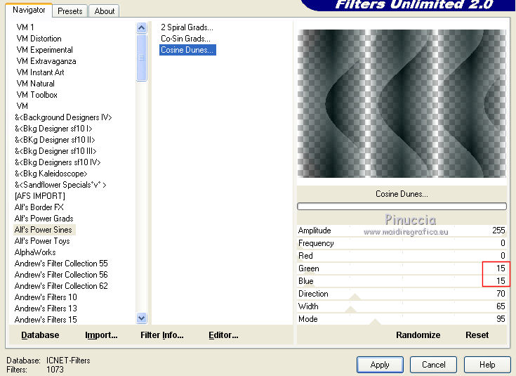This screenshot has height=376, width=516.
Task: Click the Amplitude slider row
Action: 402,231
